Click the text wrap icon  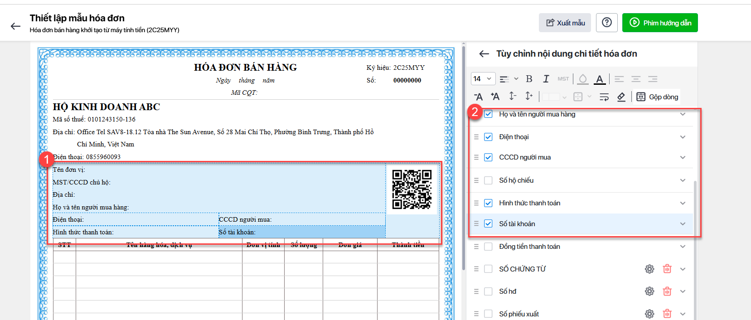click(x=604, y=97)
